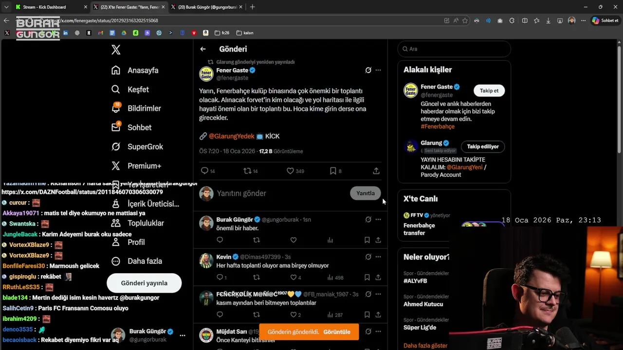Open more options on Kevin's reply

(378, 257)
